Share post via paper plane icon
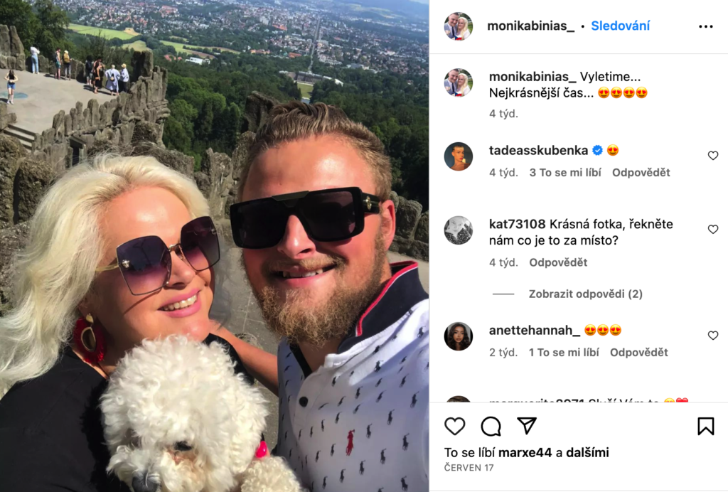The height and width of the screenshot is (492, 728). [527, 426]
